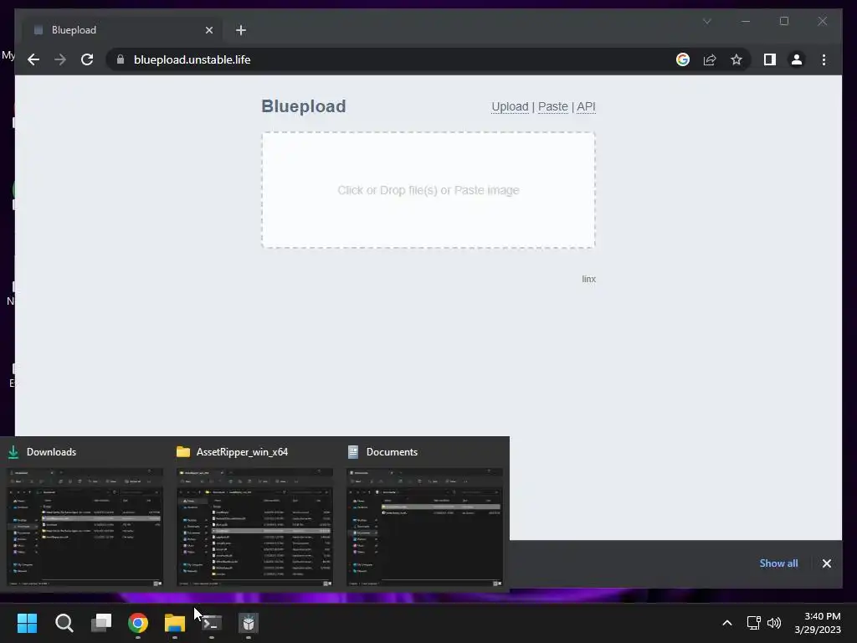Open the Windows Start menu
Viewport: 857px width, 643px height.
pos(27,623)
